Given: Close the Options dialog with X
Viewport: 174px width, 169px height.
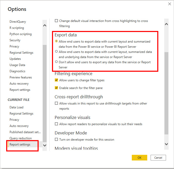Looking at the screenshot, I should pos(169,4).
